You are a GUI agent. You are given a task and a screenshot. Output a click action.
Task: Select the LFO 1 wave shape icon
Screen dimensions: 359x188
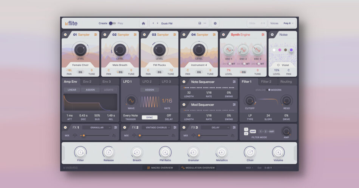coord(131,101)
